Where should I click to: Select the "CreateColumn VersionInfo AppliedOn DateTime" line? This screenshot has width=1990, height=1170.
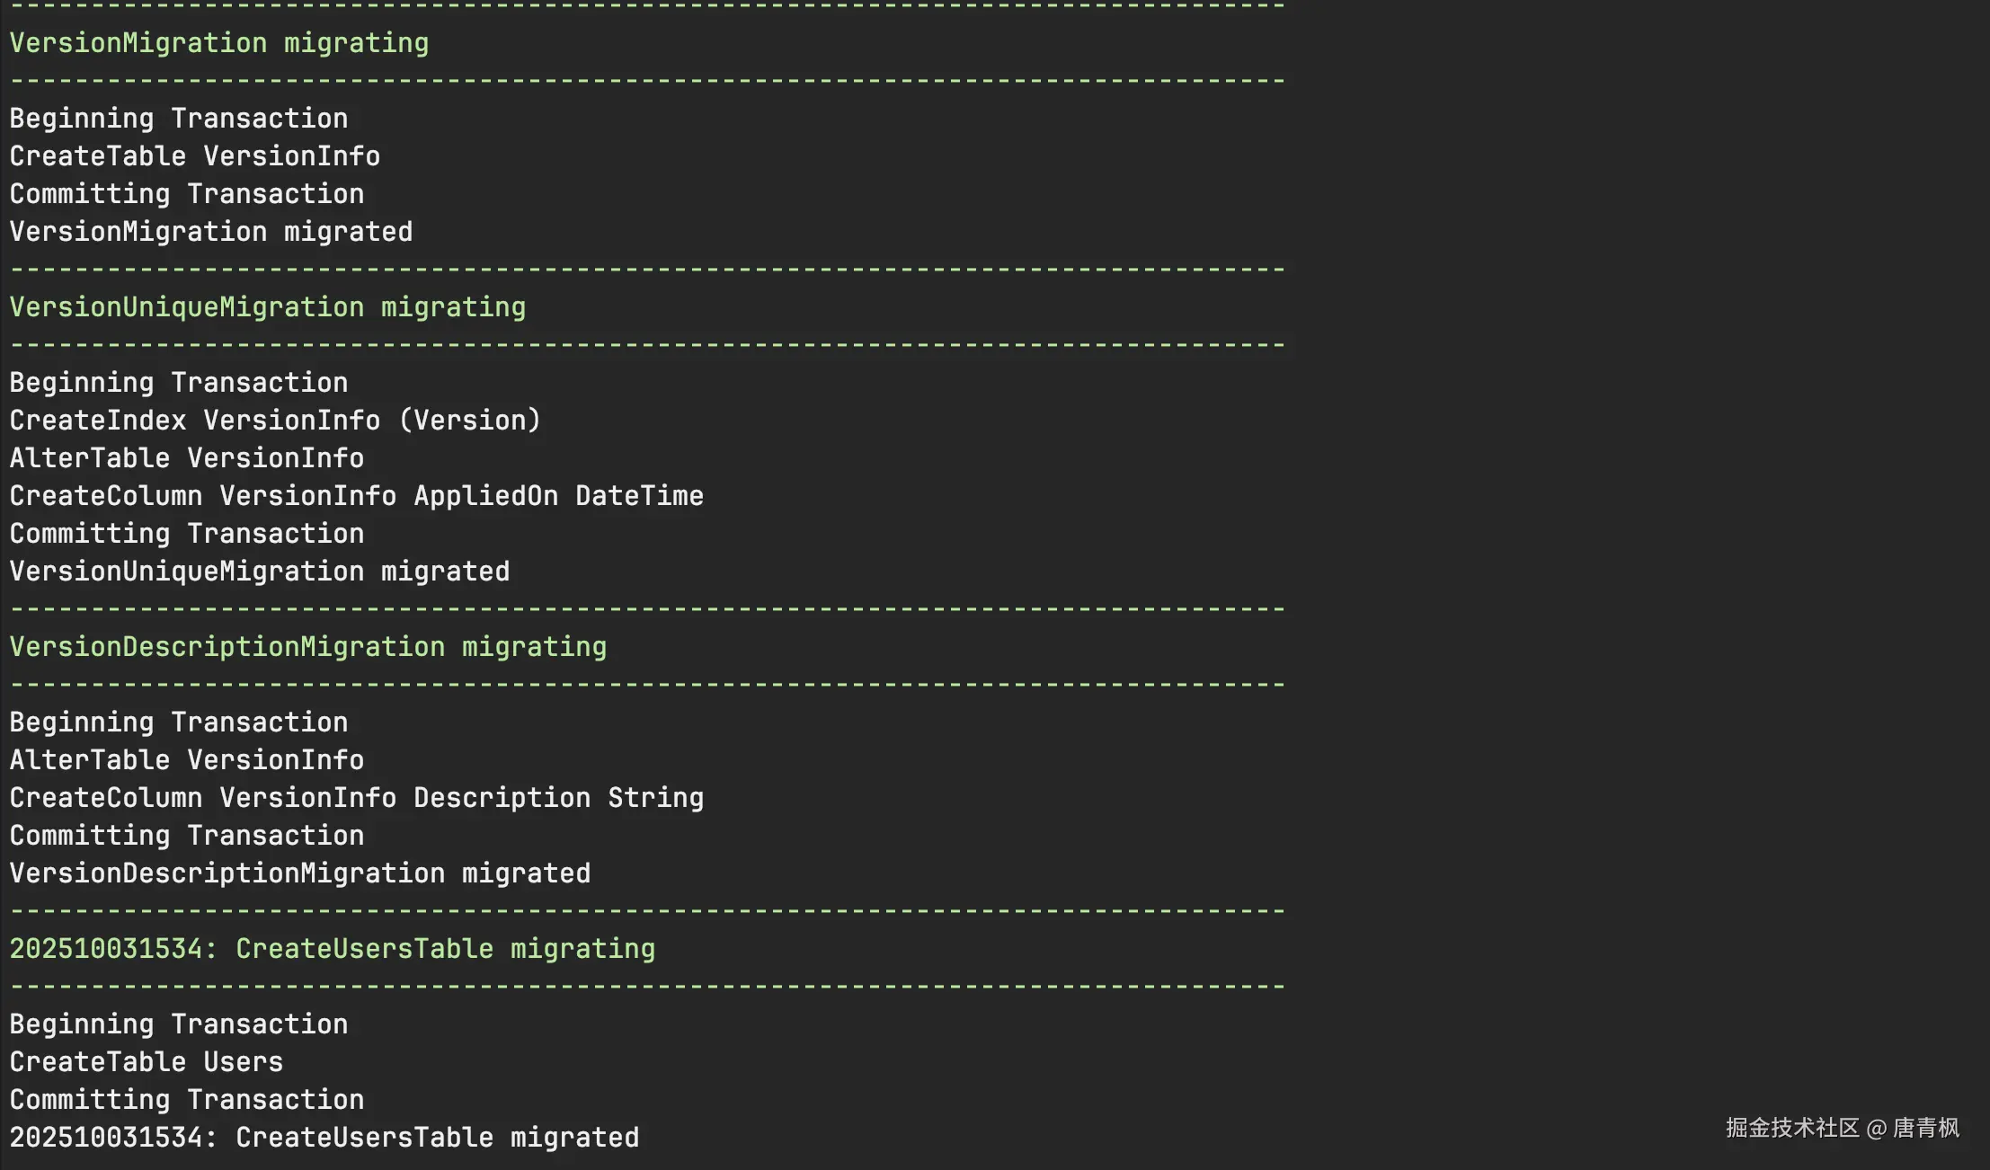tap(356, 496)
